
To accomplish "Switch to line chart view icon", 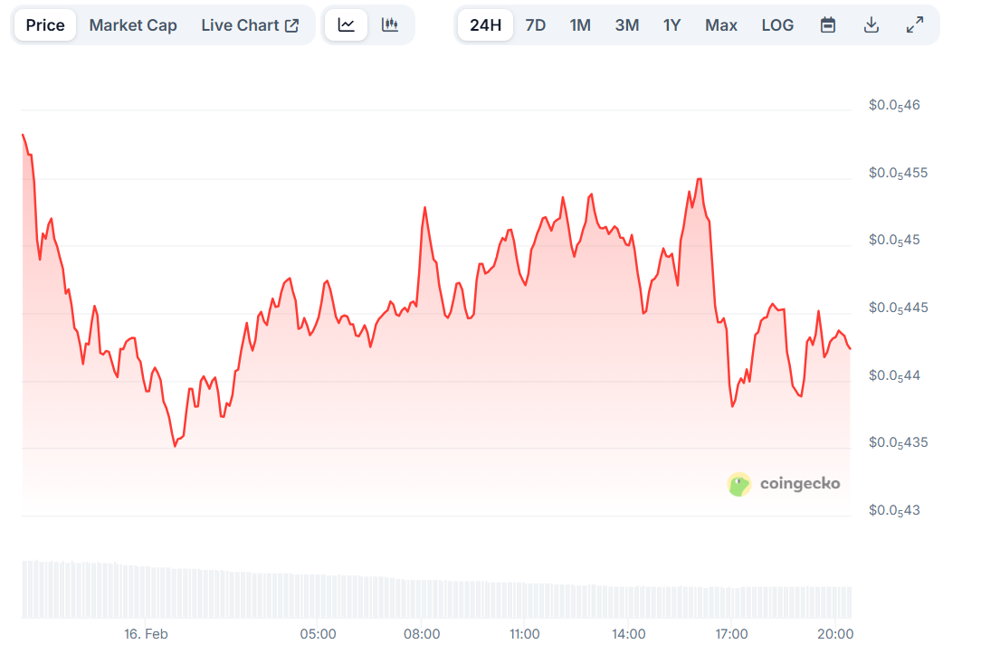I will [346, 25].
